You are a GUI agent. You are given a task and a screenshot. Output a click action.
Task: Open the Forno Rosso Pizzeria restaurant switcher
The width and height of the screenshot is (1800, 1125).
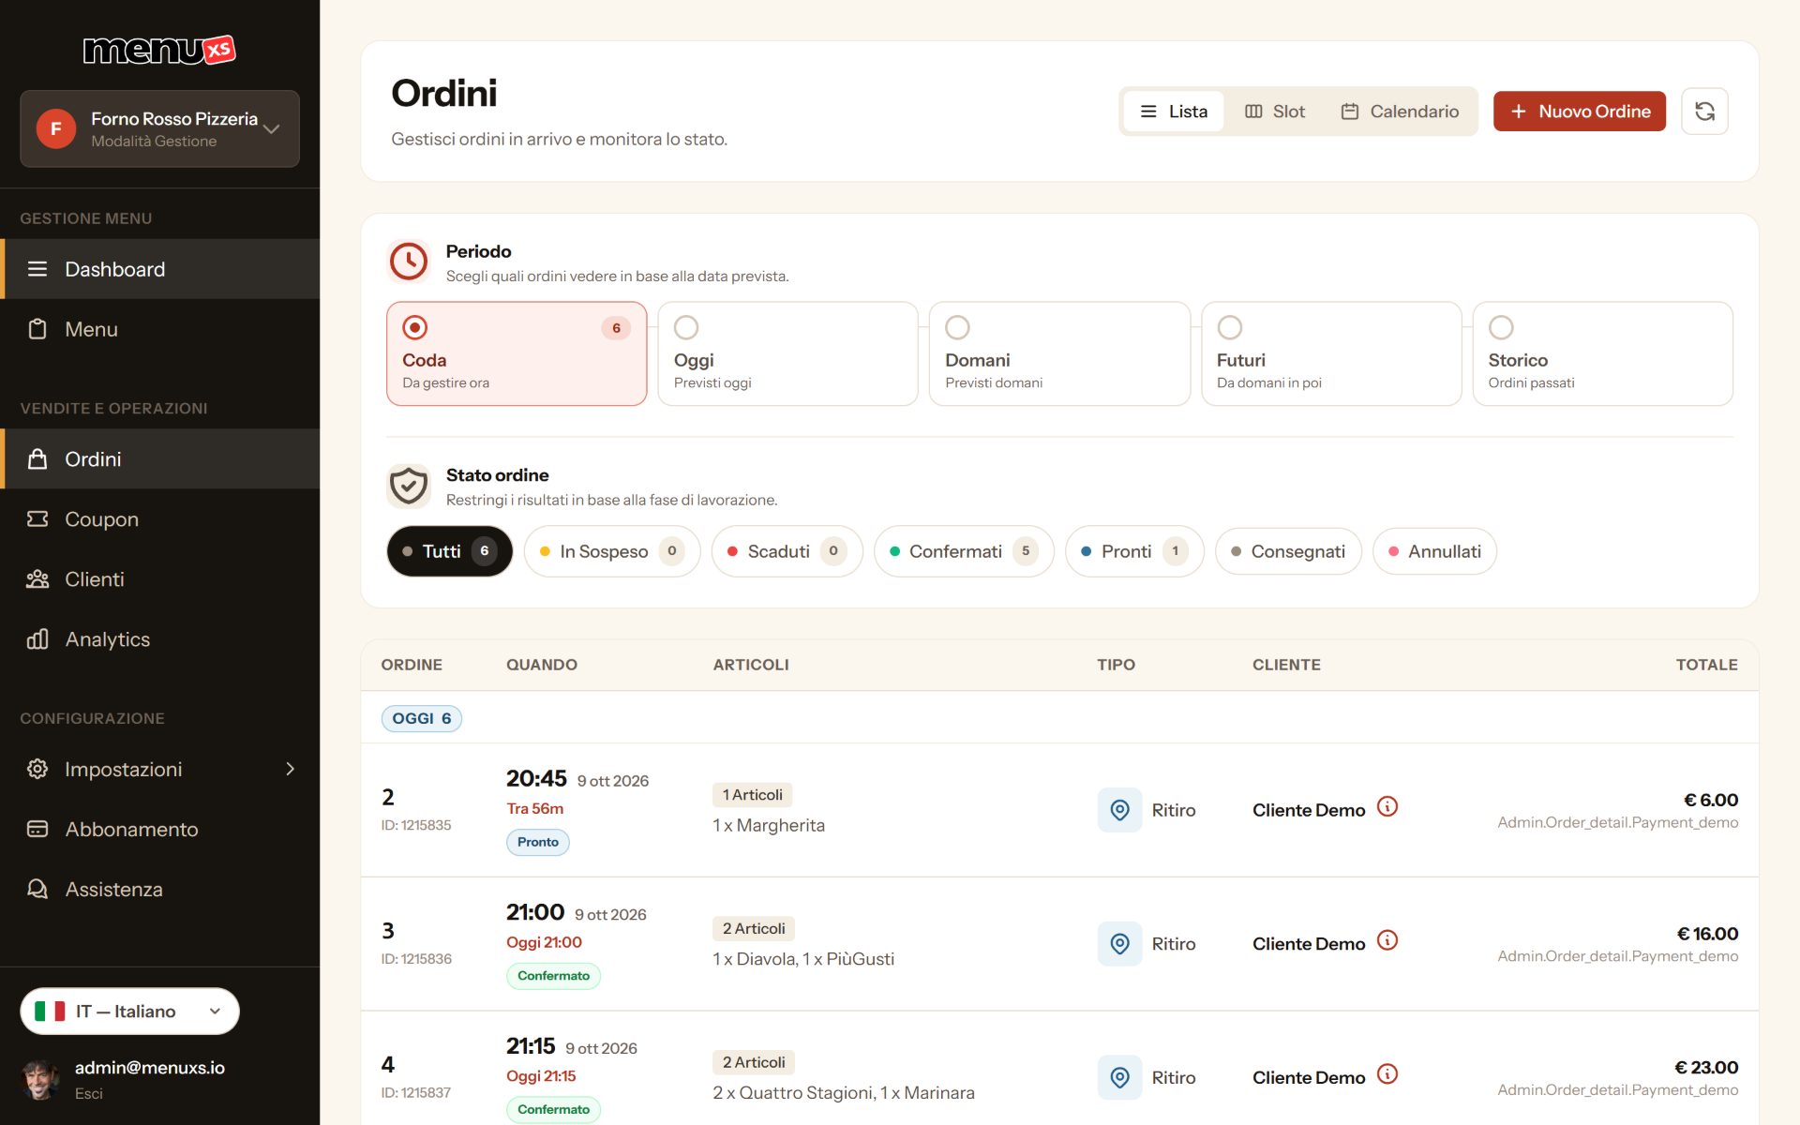click(159, 128)
